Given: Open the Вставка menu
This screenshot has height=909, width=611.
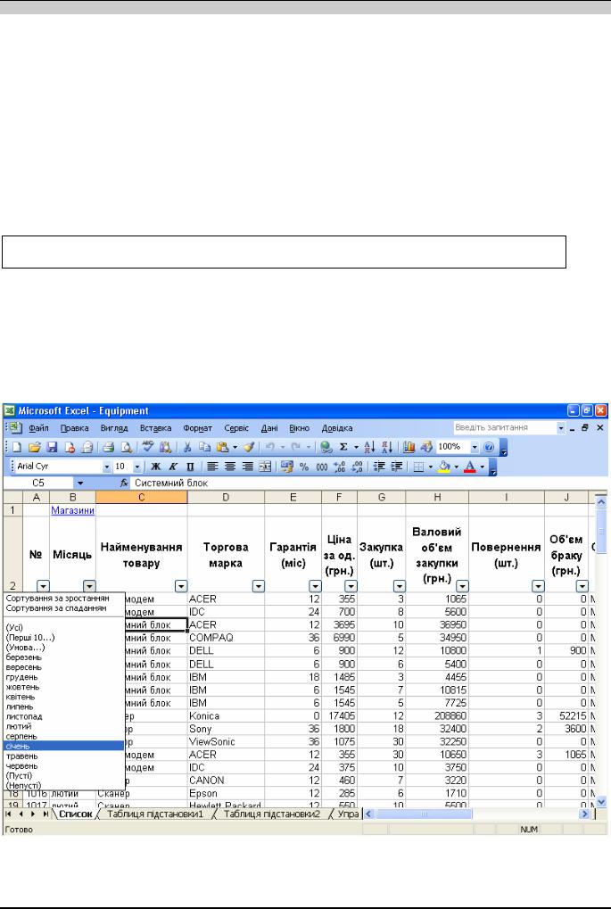Looking at the screenshot, I should click(x=155, y=428).
